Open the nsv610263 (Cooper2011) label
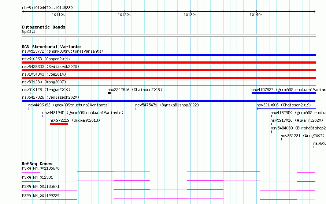Screen dimensions: 326x204 46,59
